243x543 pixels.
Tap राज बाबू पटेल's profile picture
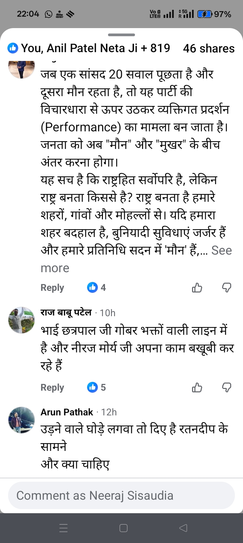coord(22,320)
